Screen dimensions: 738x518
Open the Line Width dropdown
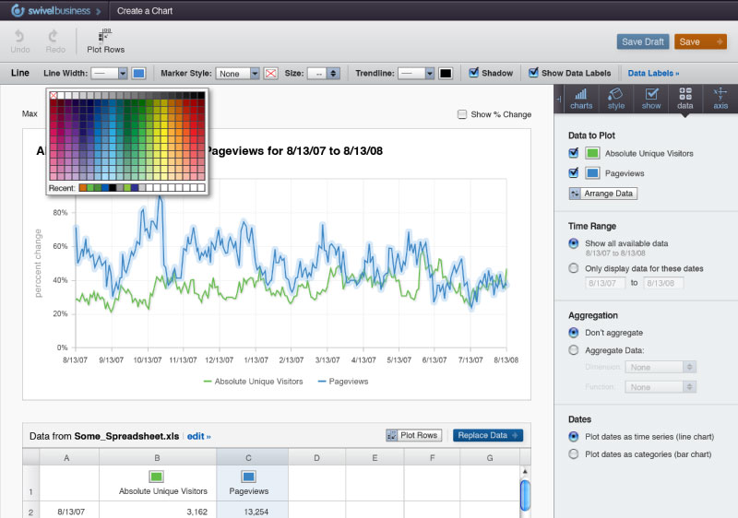(x=110, y=73)
